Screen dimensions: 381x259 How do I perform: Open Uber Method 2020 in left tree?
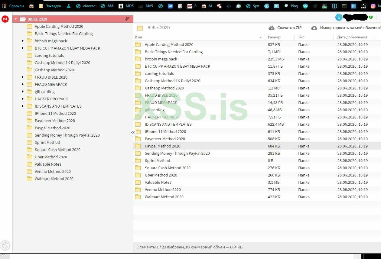(x=51, y=157)
